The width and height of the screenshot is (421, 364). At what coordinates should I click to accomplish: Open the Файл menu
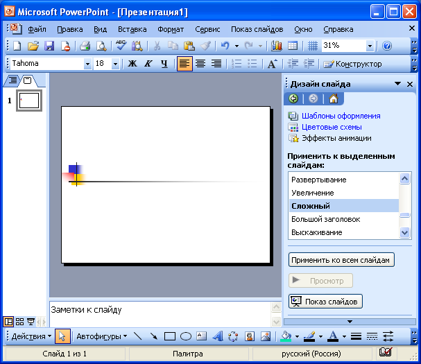coord(37,29)
